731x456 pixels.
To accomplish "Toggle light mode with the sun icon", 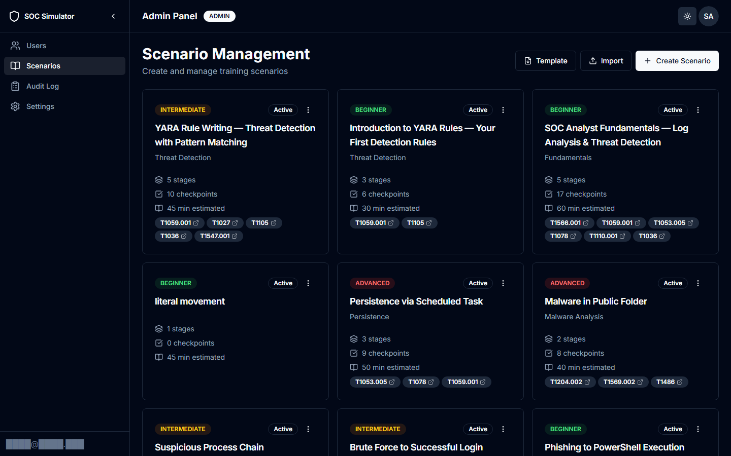I will point(687,16).
